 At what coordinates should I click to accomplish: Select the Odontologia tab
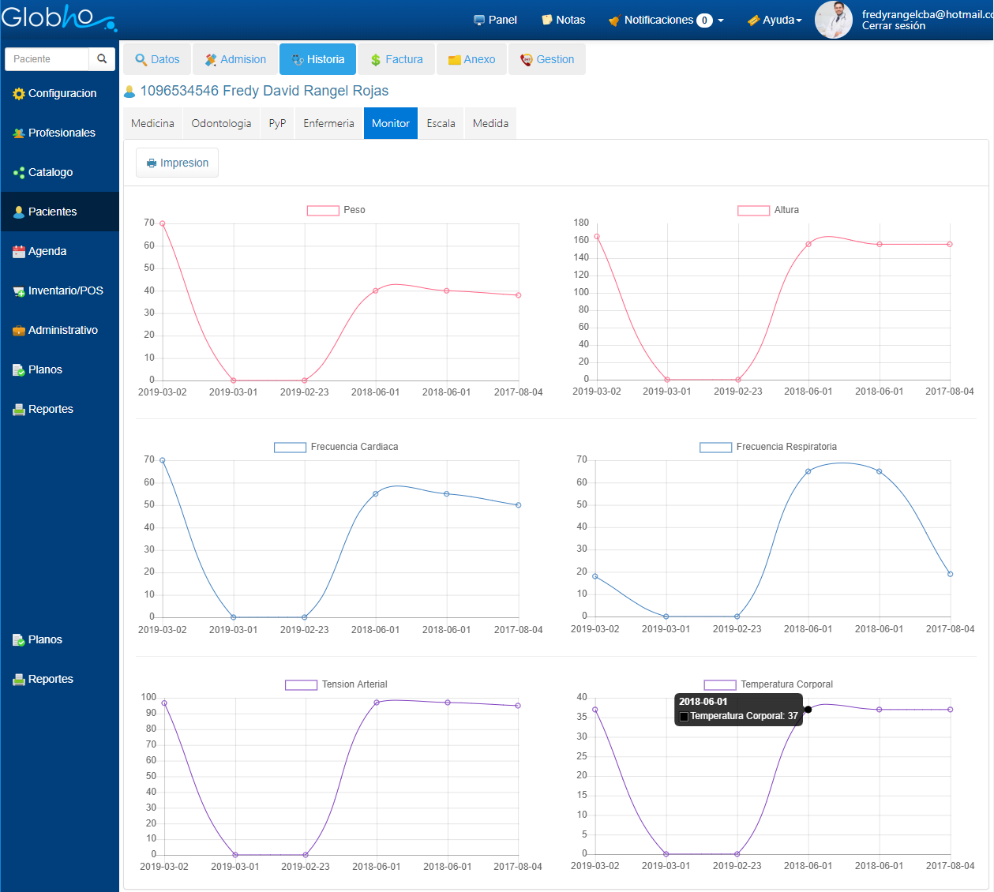(221, 124)
